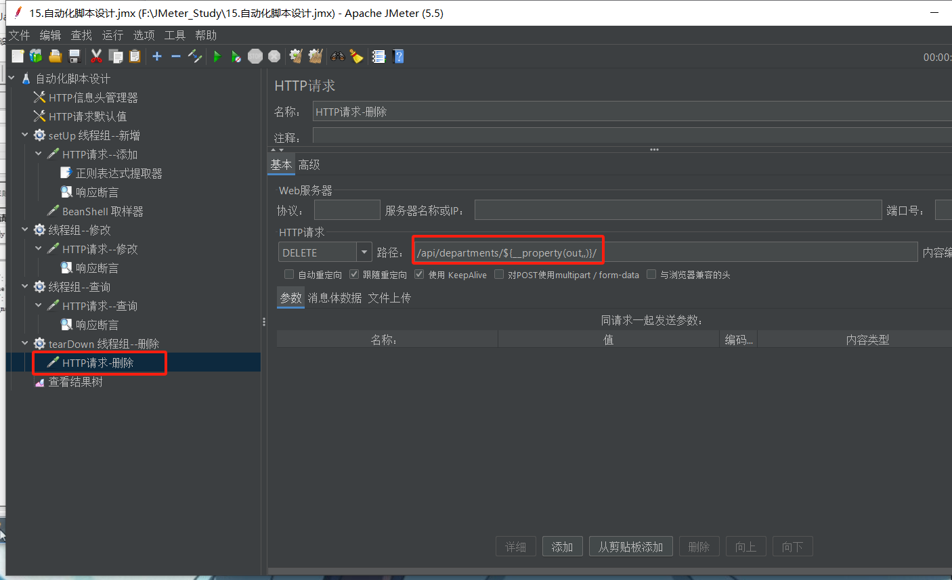Open function helper list icon
952x580 pixels.
click(379, 56)
